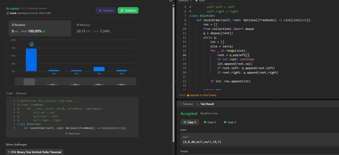Switch to the Testcase tab
The width and height of the screenshot is (339, 155).
click(186, 104)
